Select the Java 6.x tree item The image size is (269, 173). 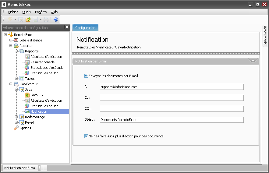tap(37, 95)
